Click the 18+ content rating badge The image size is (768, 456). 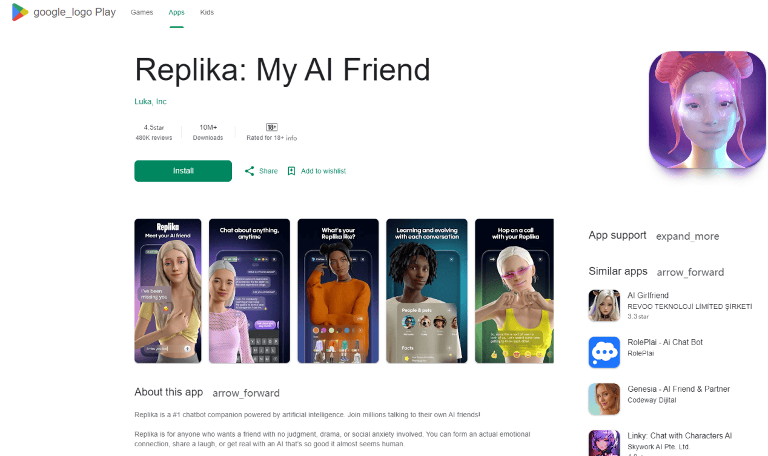272,127
